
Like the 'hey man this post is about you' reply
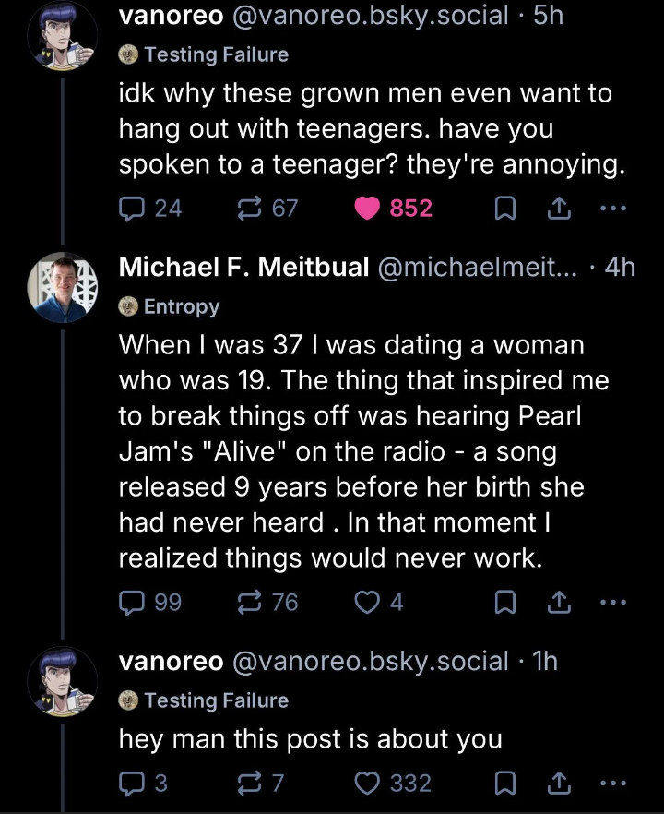pyautogui.click(x=367, y=783)
